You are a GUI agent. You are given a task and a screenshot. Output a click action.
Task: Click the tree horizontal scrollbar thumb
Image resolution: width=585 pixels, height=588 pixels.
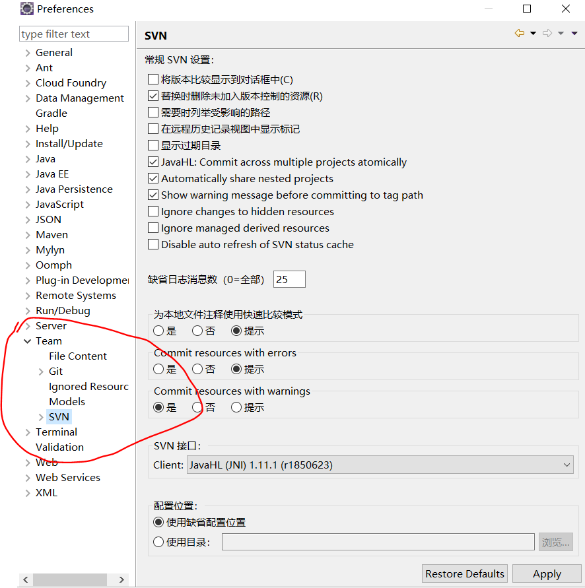point(70,579)
